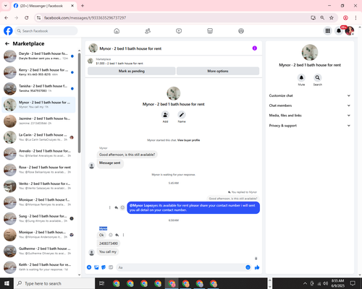Screen dimensions: 362x289
Task: Open Windows action center notifications icon
Action: point(353,283)
